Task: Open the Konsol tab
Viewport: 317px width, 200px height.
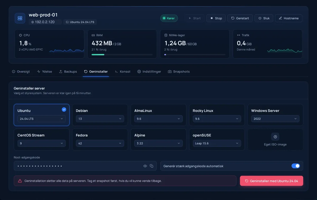Action: pos(123,72)
